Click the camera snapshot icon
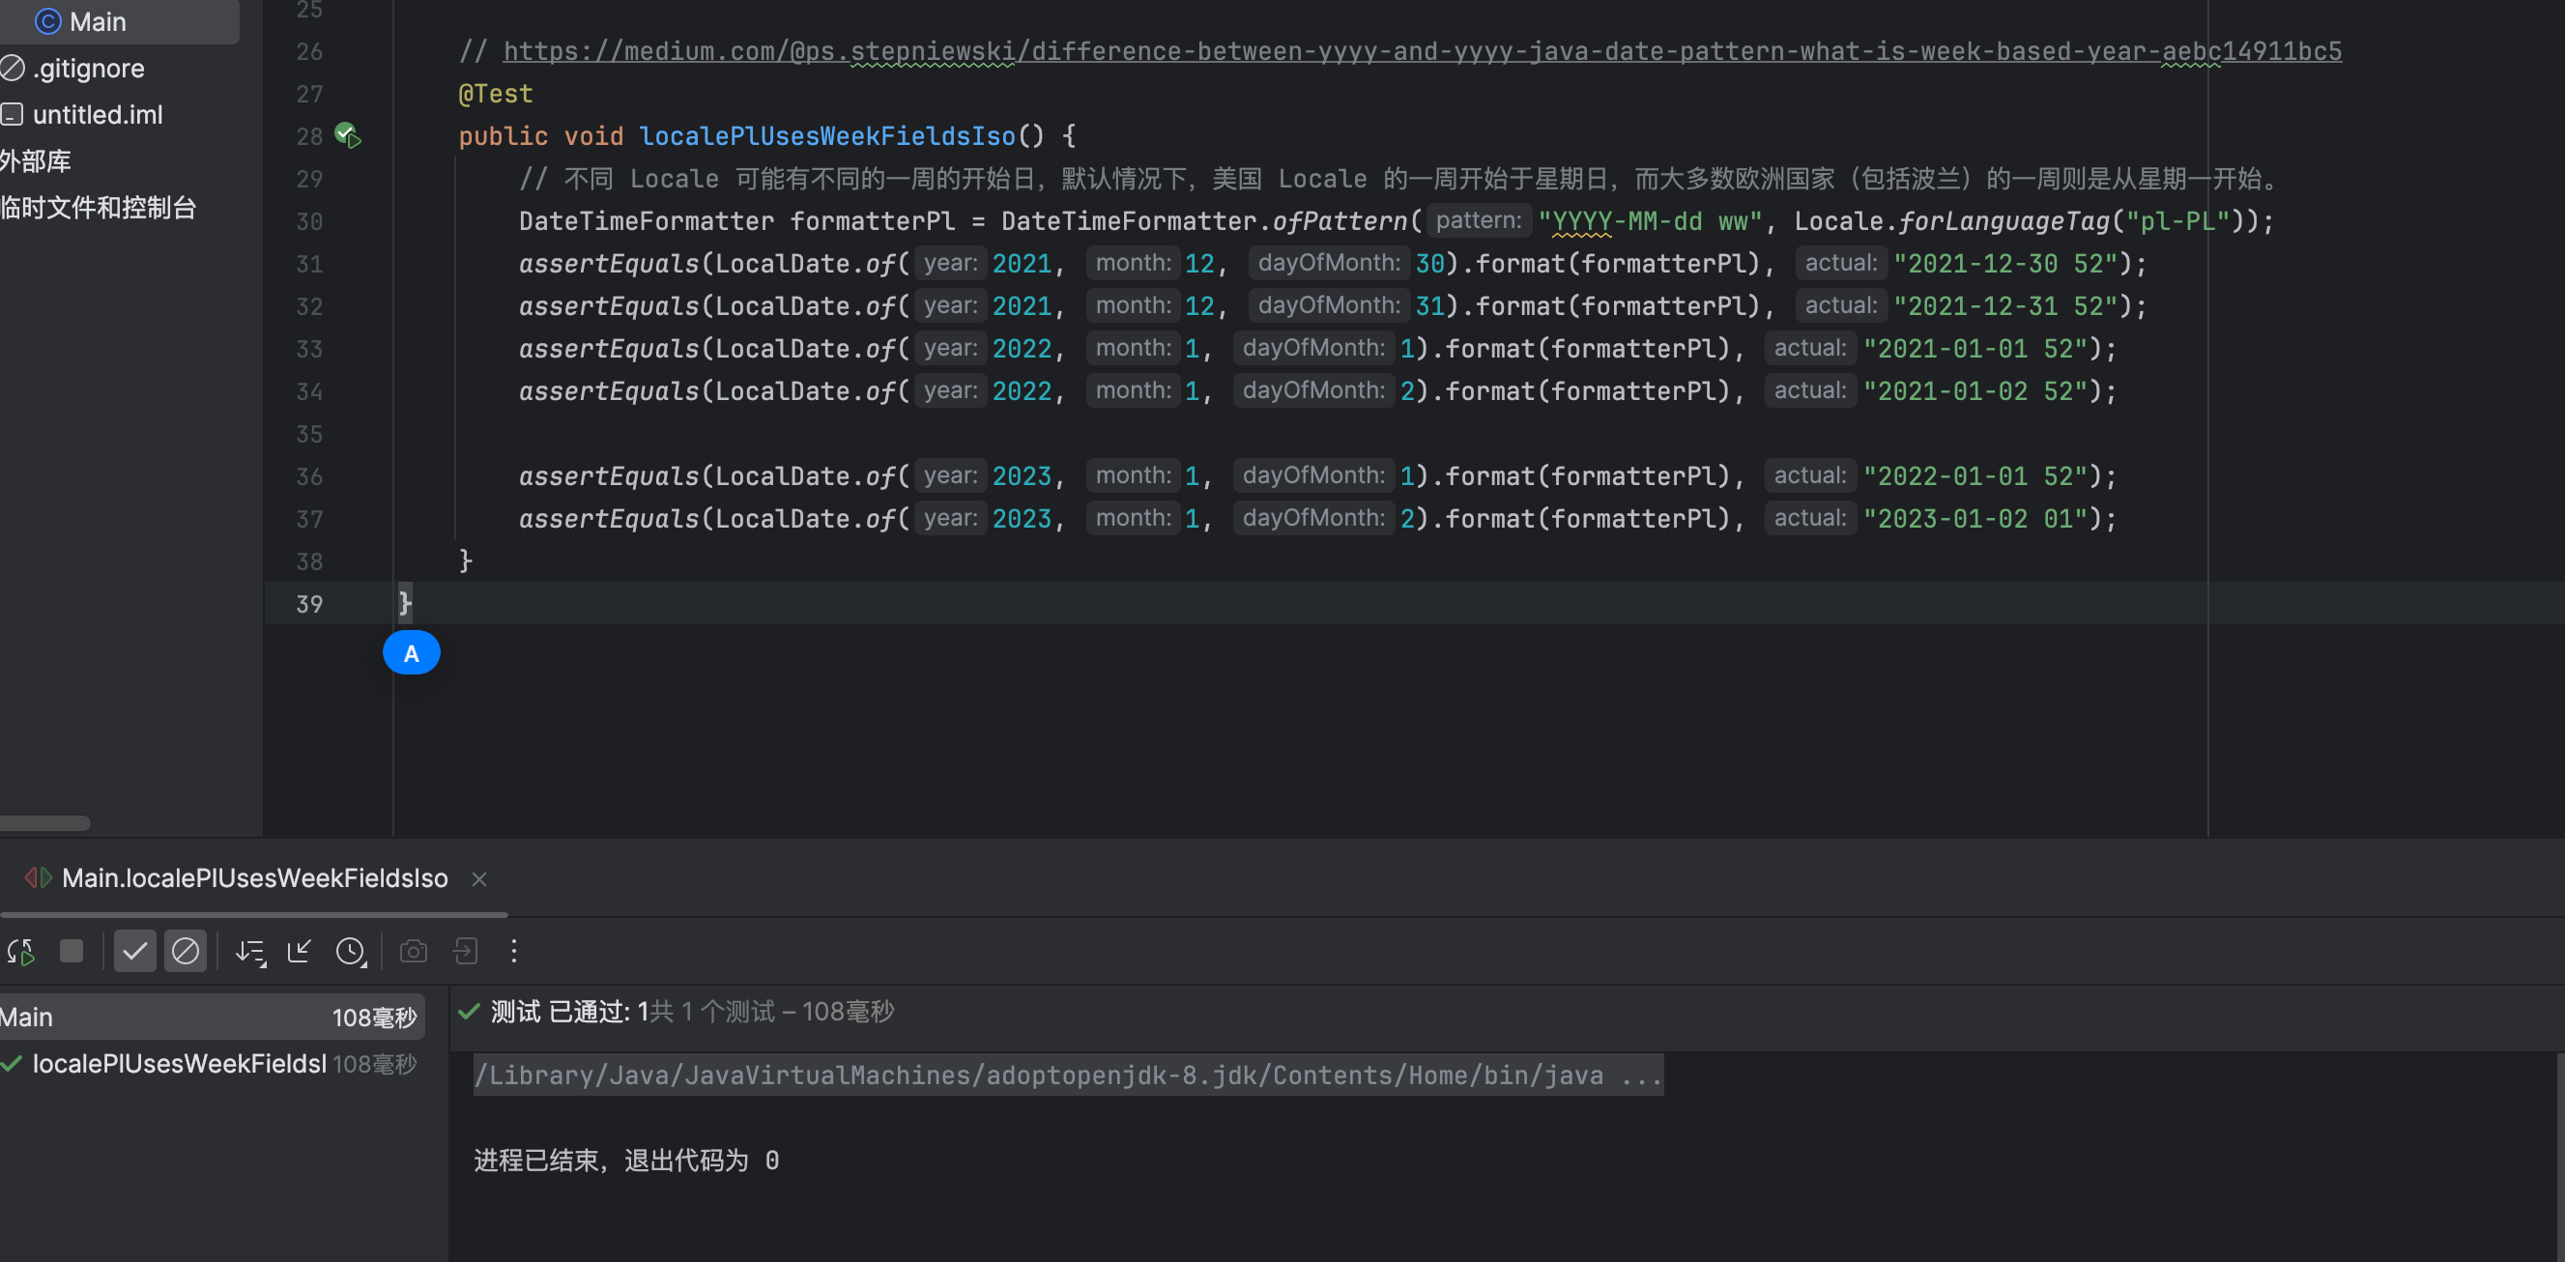This screenshot has width=2565, height=1262. pos(414,952)
